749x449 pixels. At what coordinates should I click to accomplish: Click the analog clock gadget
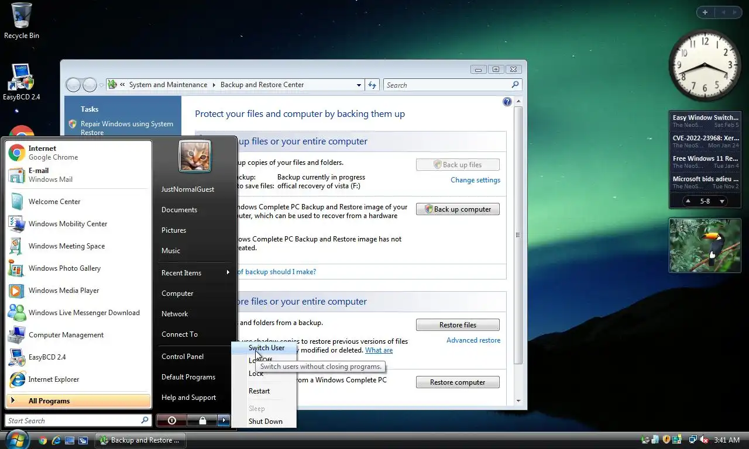pos(705,65)
